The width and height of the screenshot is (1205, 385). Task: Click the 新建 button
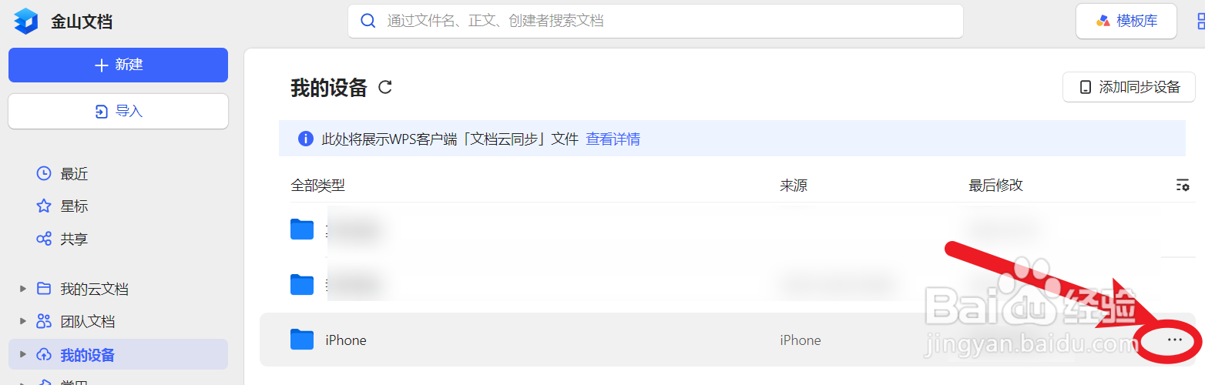pyautogui.click(x=118, y=65)
